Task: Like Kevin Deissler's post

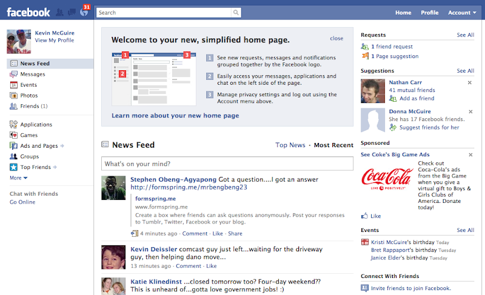Action: pyautogui.click(x=211, y=266)
